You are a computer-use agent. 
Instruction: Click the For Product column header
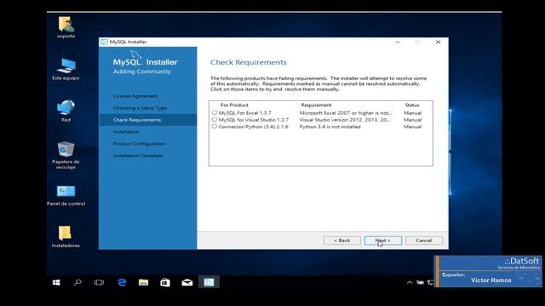tap(234, 105)
